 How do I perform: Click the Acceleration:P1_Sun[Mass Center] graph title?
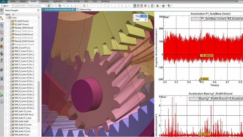[x=210, y=14]
